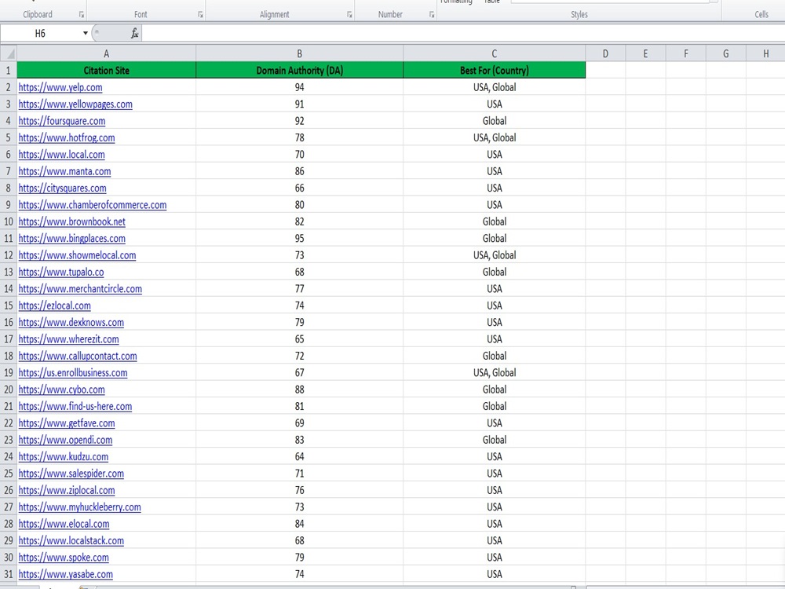Screen dimensions: 785x589
Task: Open the salespider.com link
Action: [71, 474]
